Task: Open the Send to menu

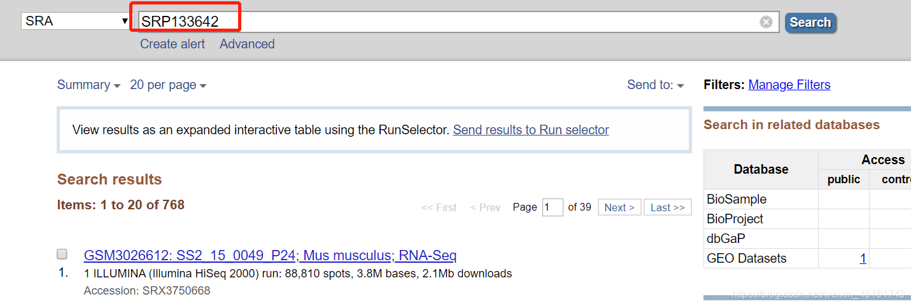Action: point(655,85)
